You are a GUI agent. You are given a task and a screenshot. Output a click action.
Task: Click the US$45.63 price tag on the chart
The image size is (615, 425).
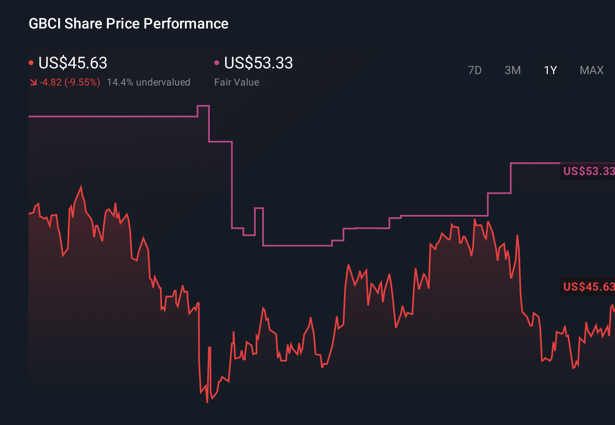[588, 287]
